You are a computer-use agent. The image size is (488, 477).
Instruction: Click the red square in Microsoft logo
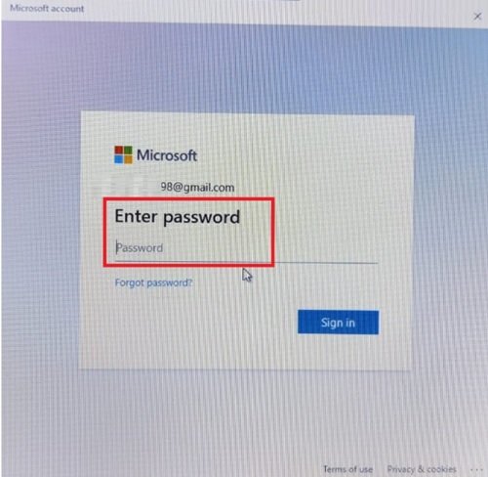pos(118,151)
